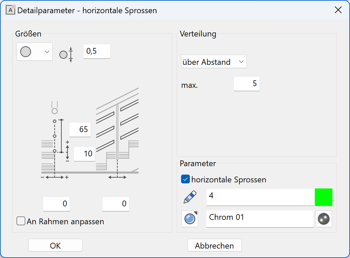Select the circular profile shape icon
The width and height of the screenshot is (350, 258).
point(26,52)
